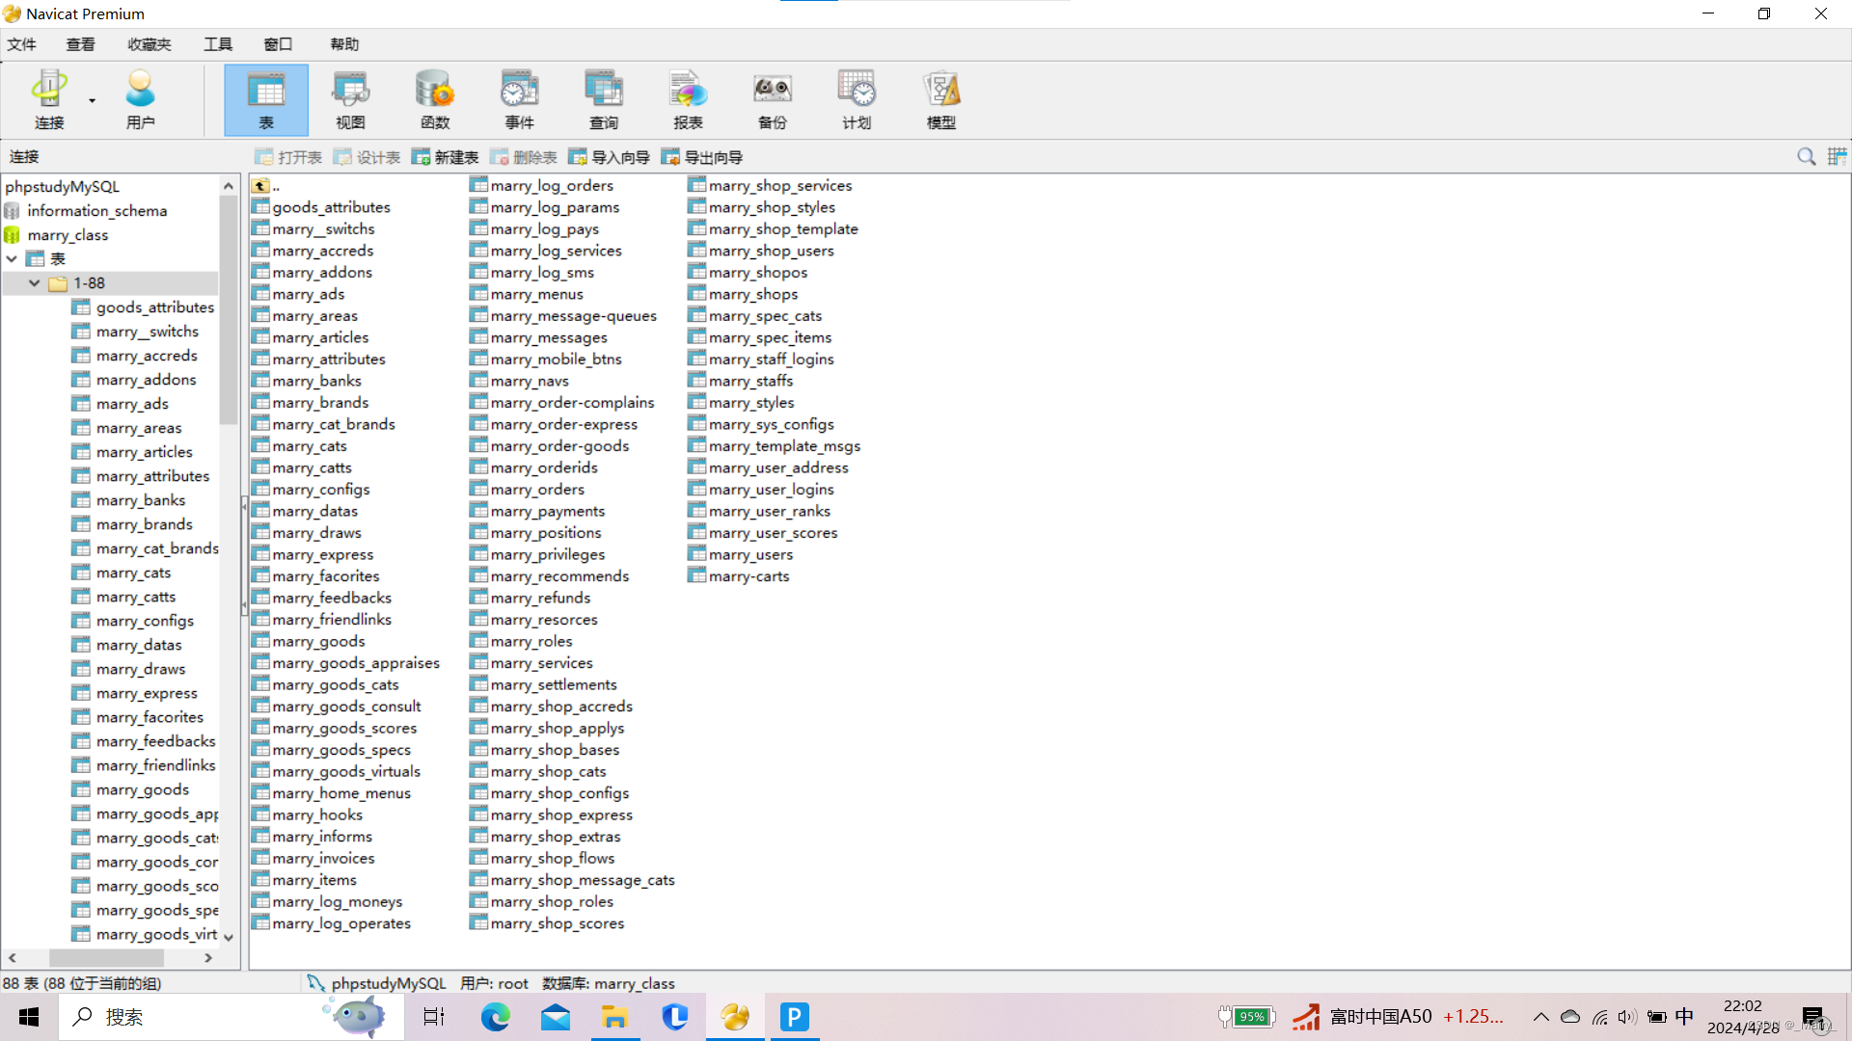
Task: Open the 计划 (Schedule) tool
Action: coord(857,99)
